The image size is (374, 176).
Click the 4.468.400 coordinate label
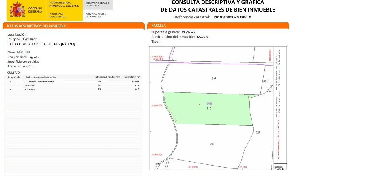click(157, 154)
